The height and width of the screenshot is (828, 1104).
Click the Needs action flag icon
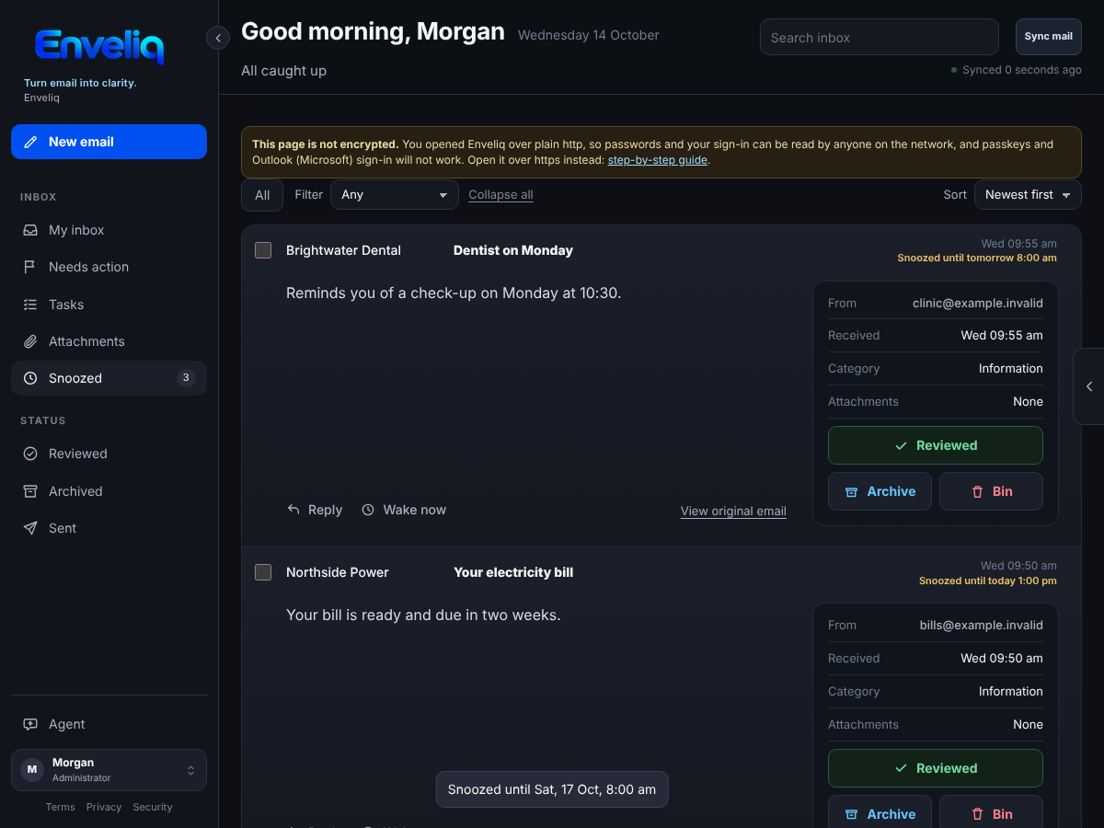click(30, 267)
